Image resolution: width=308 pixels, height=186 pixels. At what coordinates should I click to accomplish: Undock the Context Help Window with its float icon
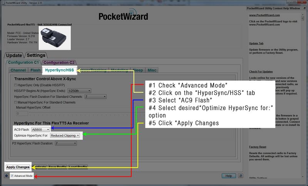305,8
